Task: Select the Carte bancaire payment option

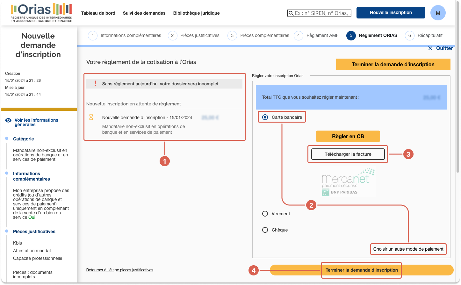Action: click(265, 117)
